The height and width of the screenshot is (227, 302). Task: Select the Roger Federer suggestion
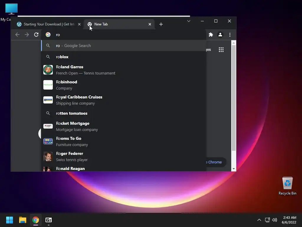click(124, 156)
